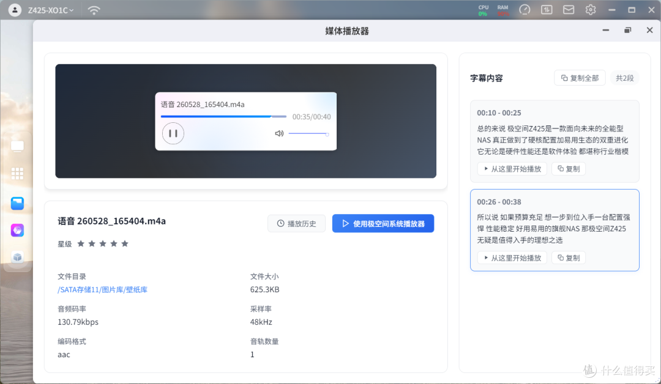Close the 媒体播放器 window
Image resolution: width=661 pixels, height=384 pixels.
(649, 31)
